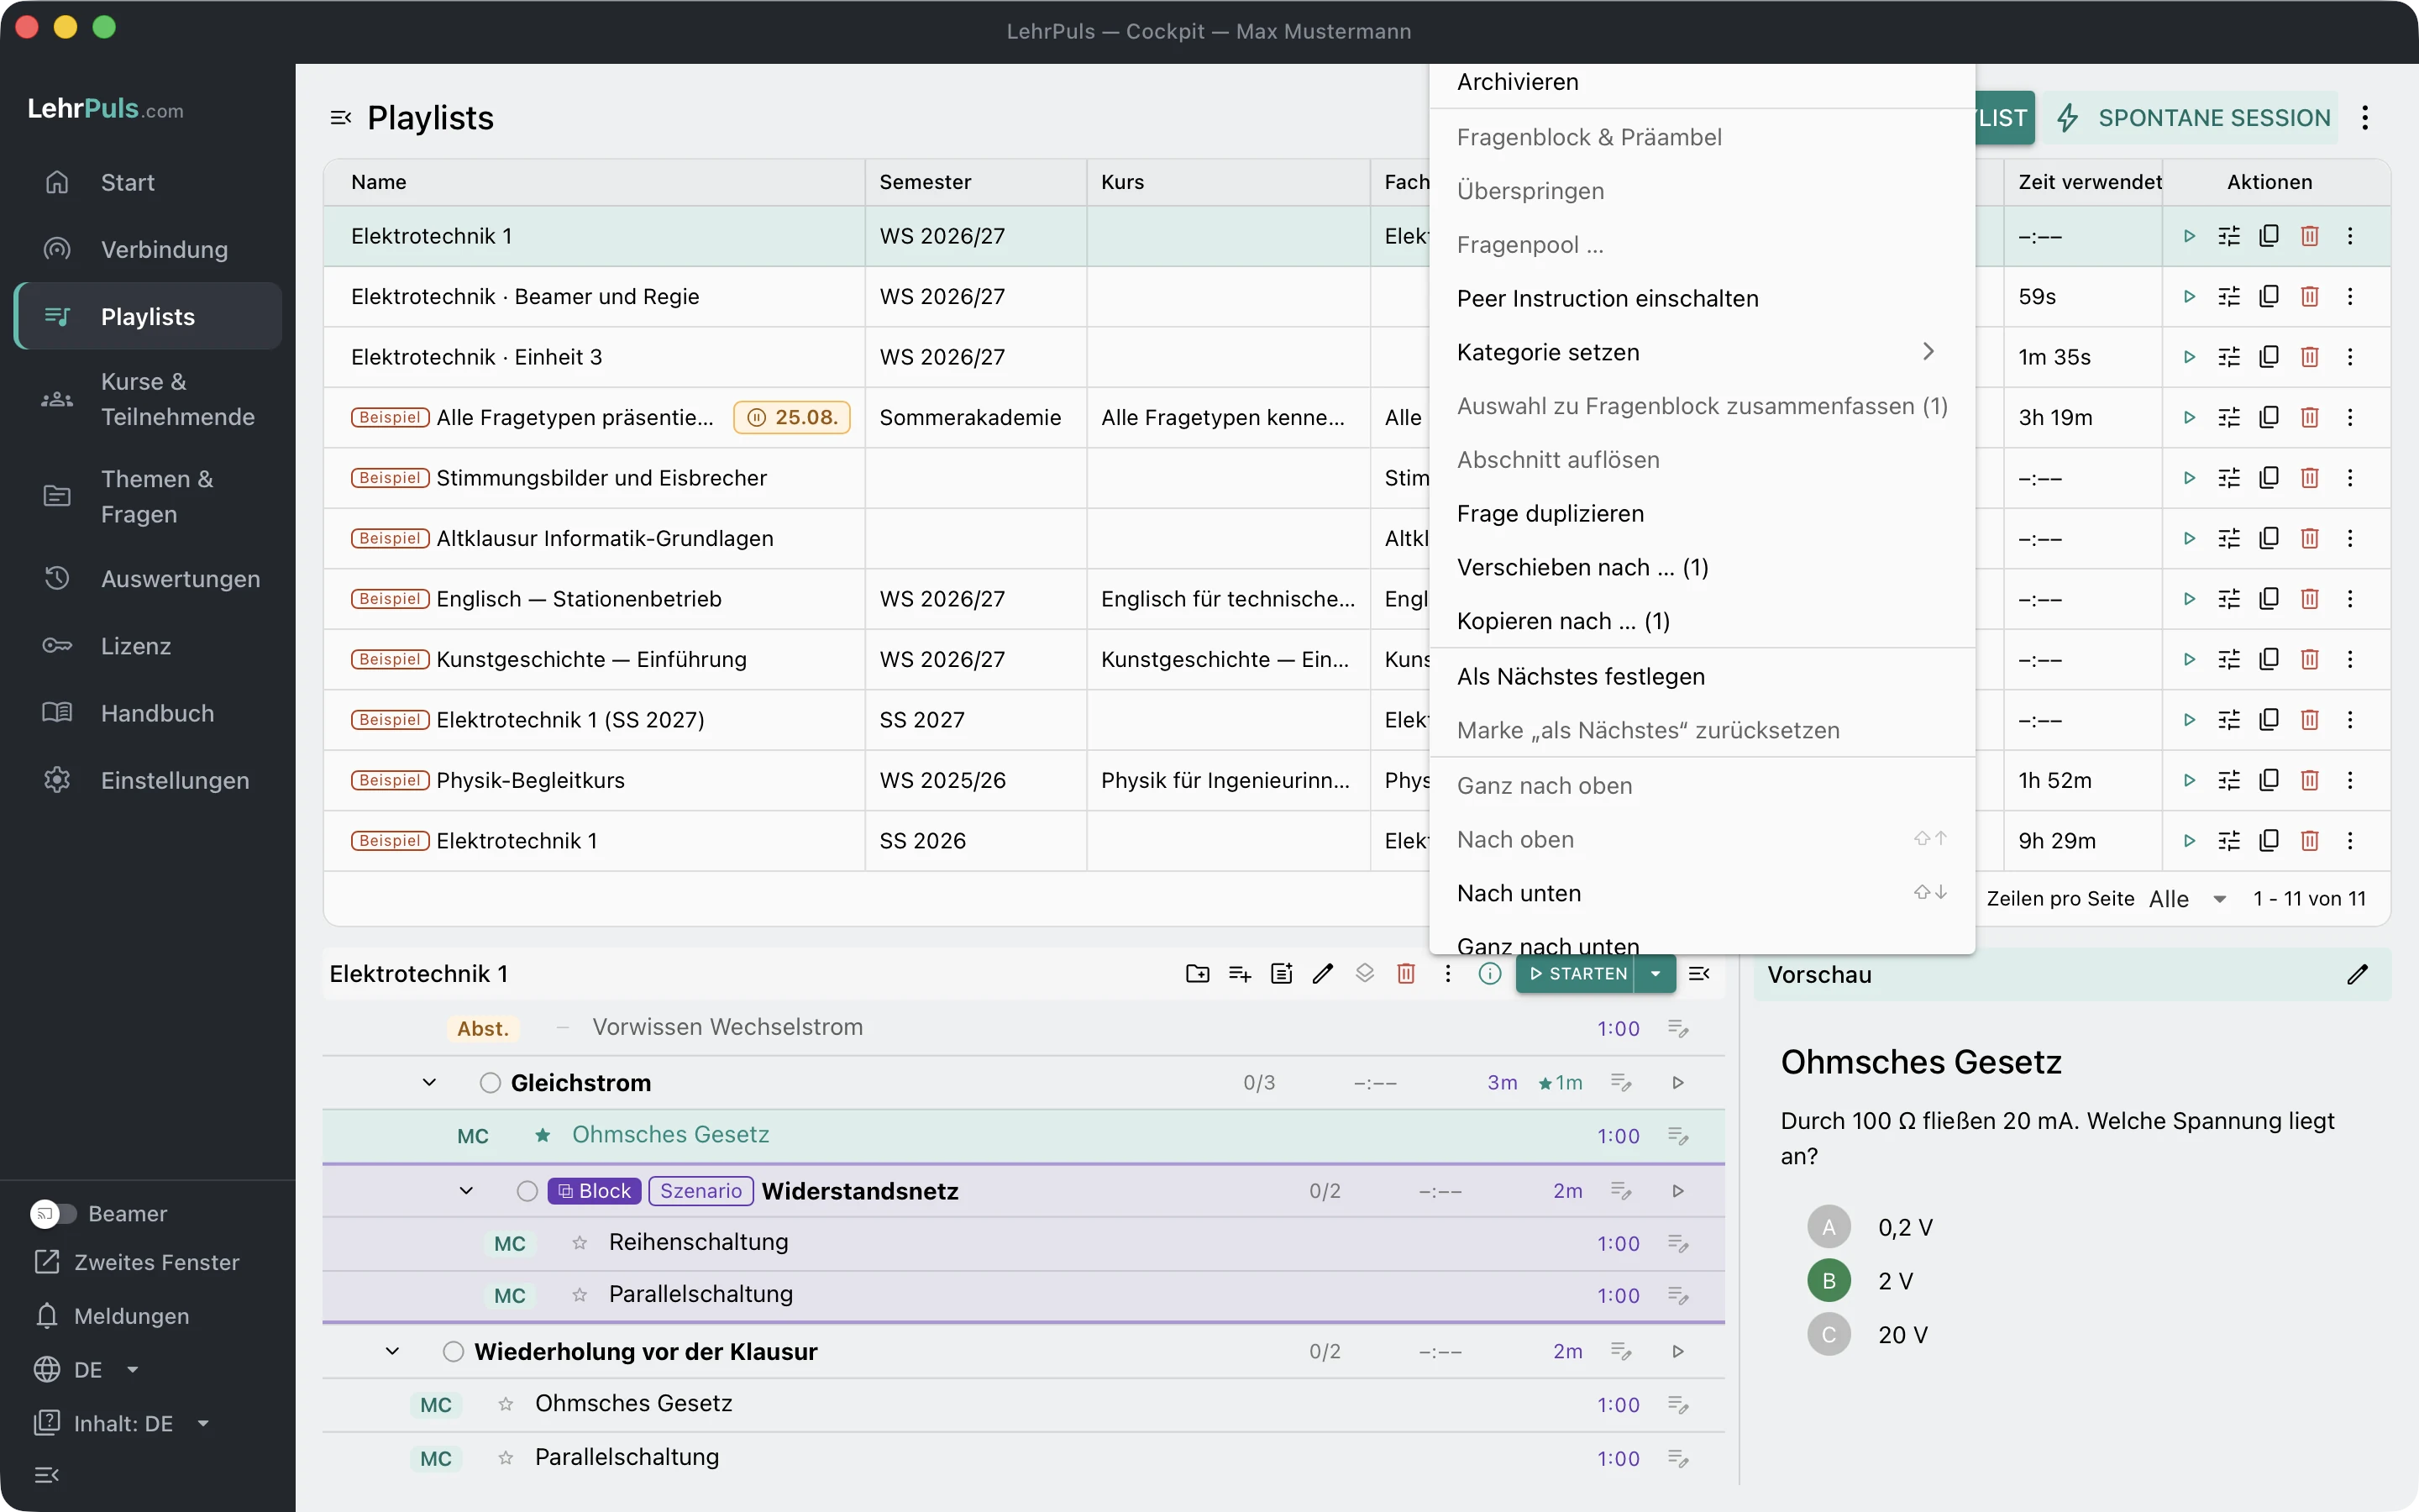Collapse the Gleichstrom section

point(429,1082)
